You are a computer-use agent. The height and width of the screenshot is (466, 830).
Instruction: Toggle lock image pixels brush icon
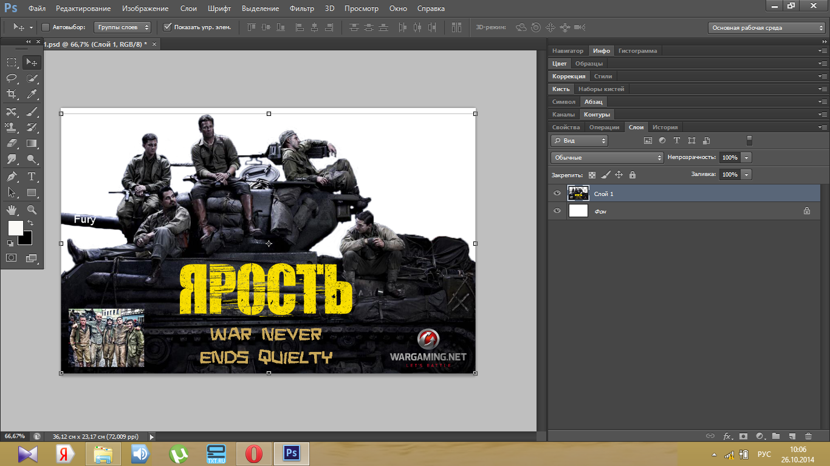(x=605, y=175)
